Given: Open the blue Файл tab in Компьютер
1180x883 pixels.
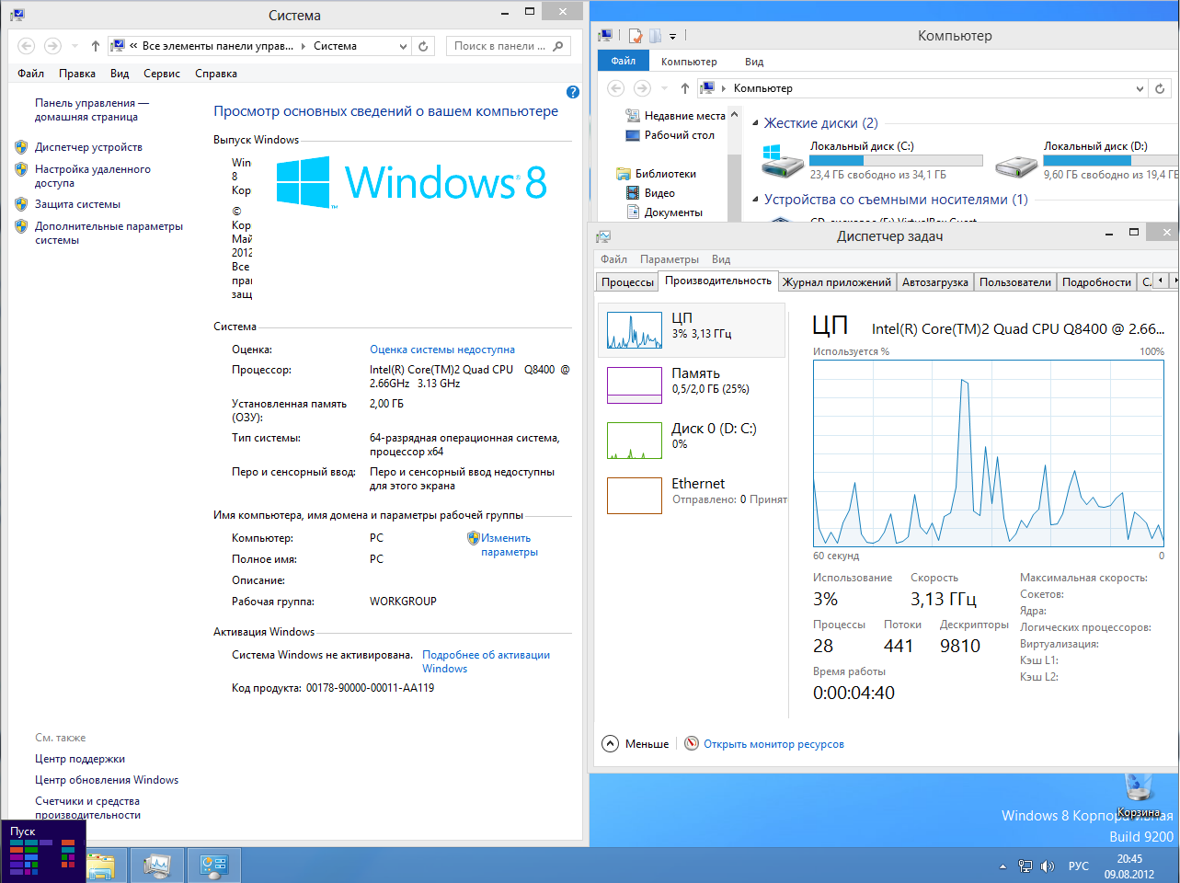Looking at the screenshot, I should point(624,61).
